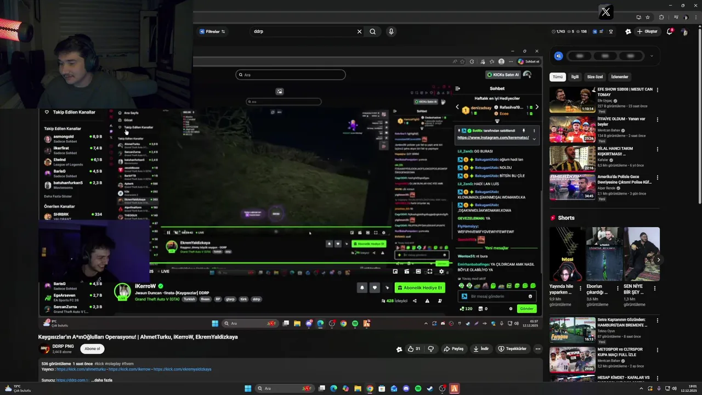
Task: Open YouTube notifications bell
Action: [670, 31]
